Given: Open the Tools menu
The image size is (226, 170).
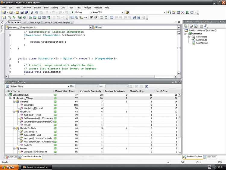Looking at the screenshot, I should pyautogui.click(x=71, y=8).
